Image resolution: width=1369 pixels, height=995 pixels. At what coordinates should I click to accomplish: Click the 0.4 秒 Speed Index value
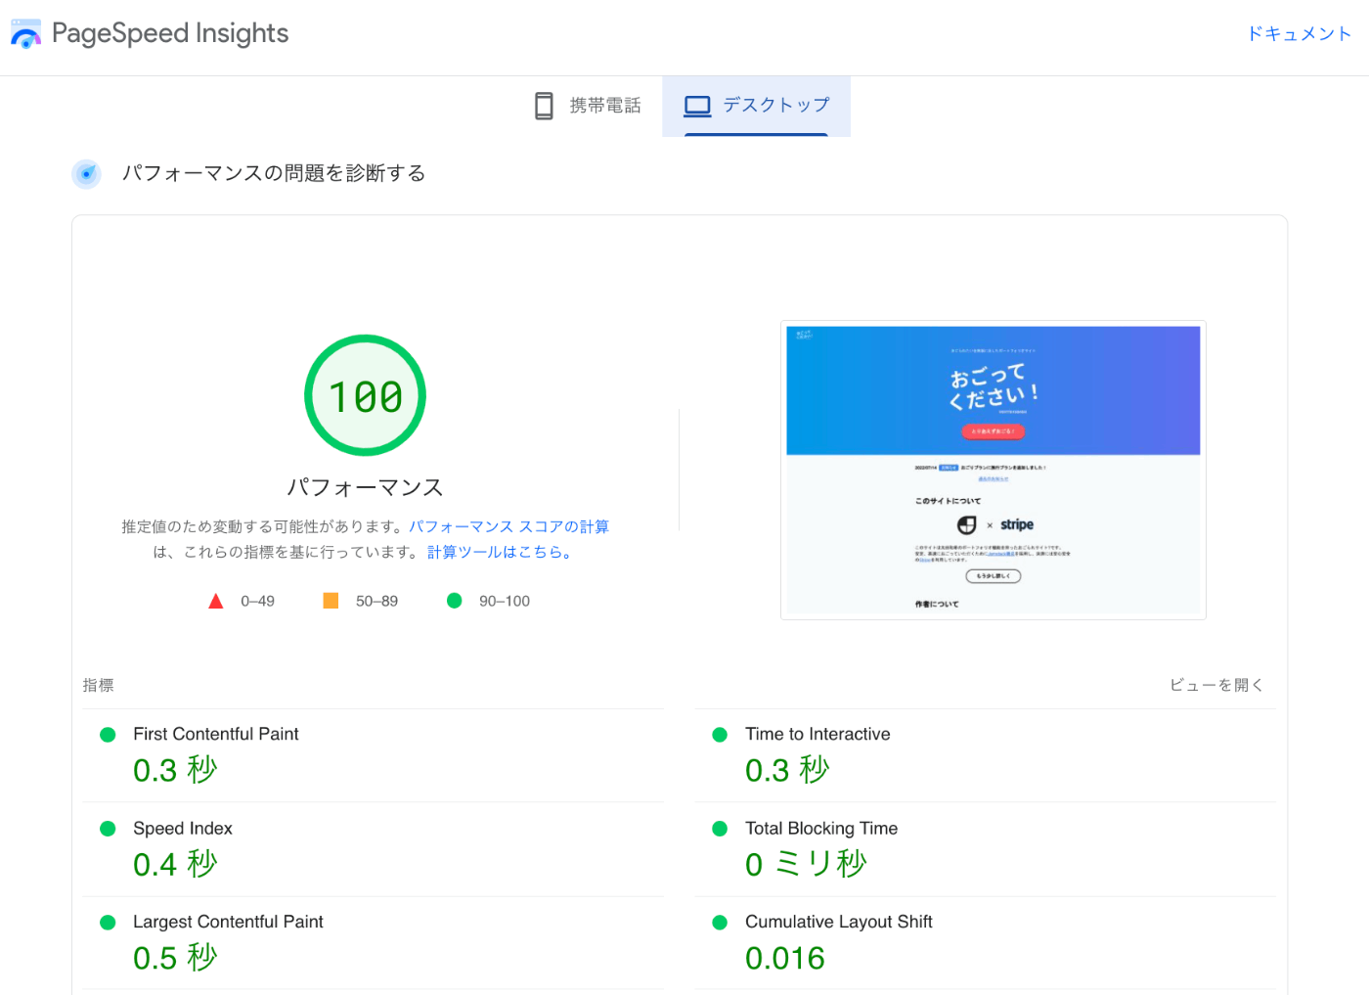pos(175,864)
